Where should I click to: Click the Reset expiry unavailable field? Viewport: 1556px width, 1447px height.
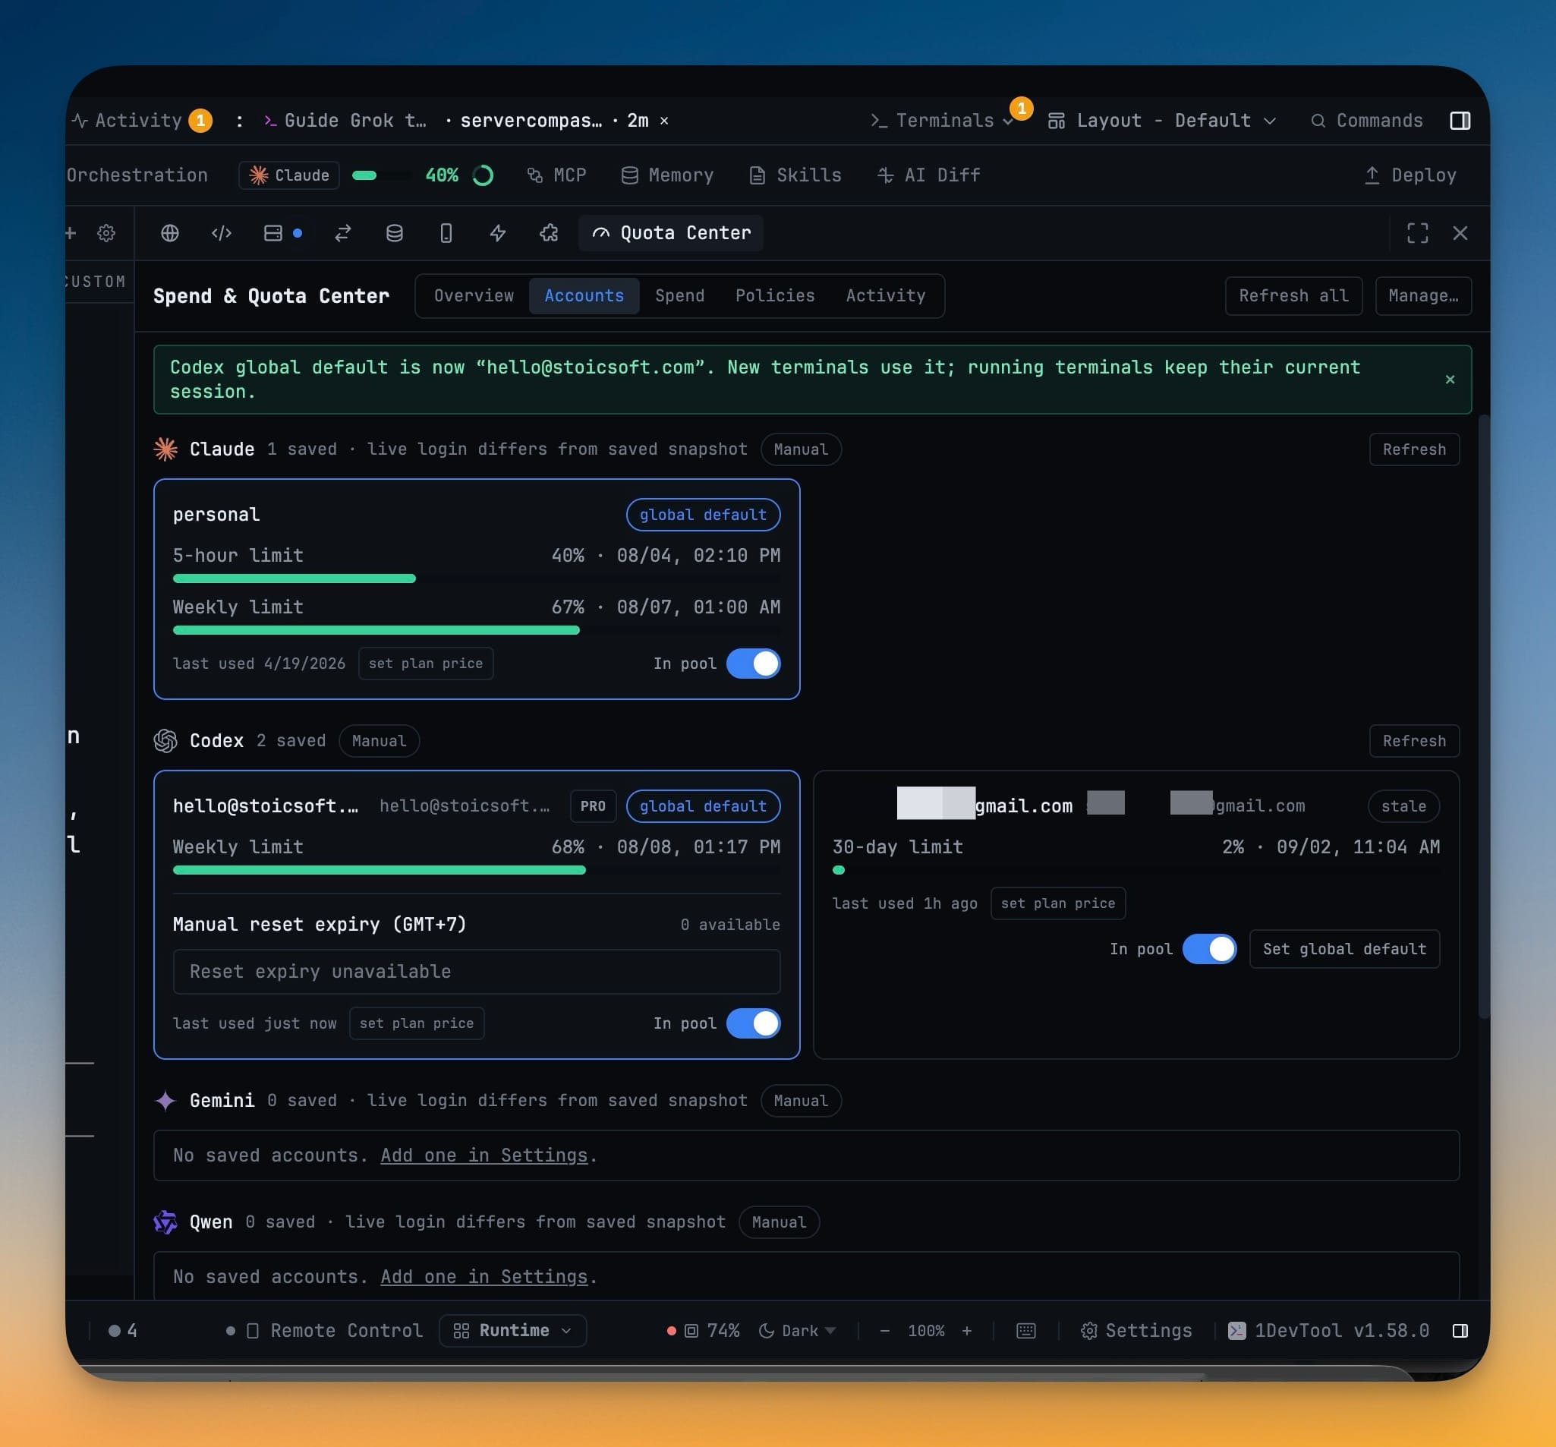477,973
